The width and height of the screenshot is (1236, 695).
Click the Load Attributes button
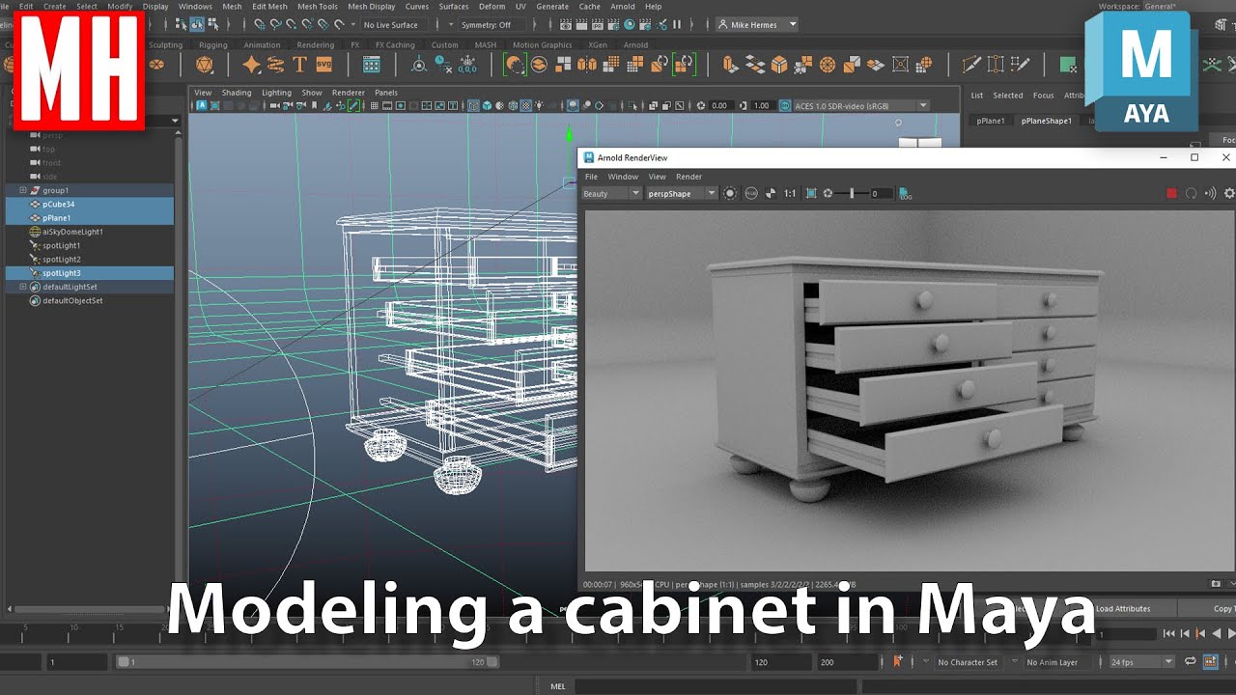[1124, 608]
